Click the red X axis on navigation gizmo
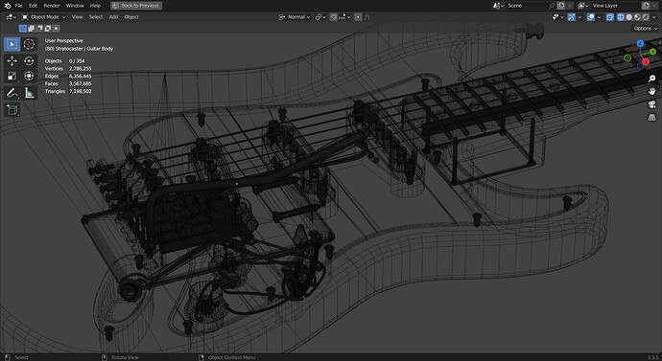Screen dimensions: 662x361 tap(646, 62)
